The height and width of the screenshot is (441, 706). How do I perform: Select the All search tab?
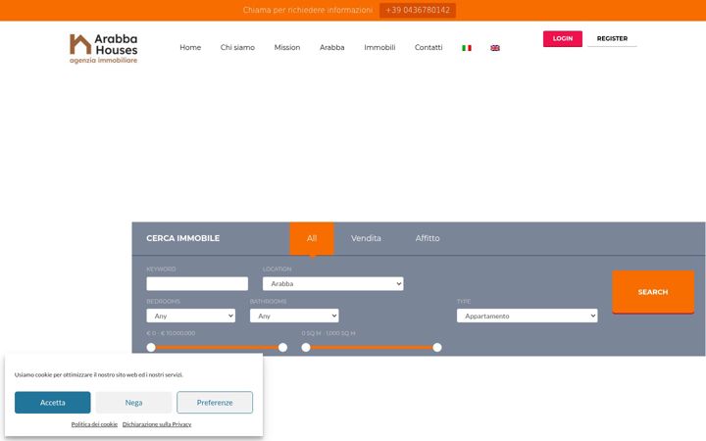[312, 238]
